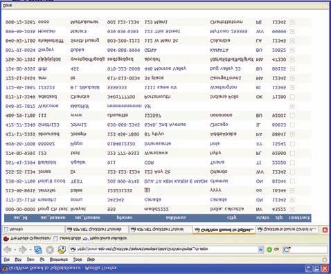Click the green Go button beside the address bar

pos(269,249)
